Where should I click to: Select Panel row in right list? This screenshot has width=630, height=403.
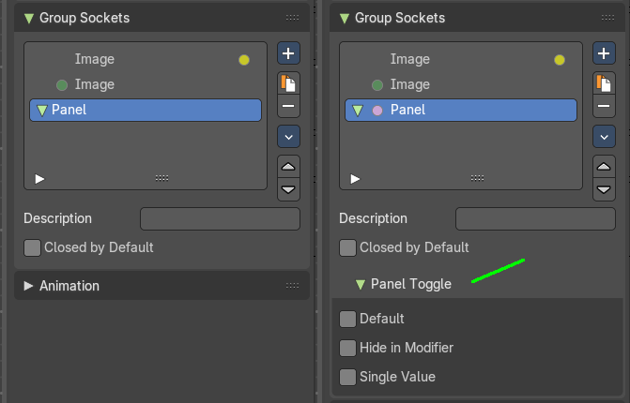pos(461,111)
